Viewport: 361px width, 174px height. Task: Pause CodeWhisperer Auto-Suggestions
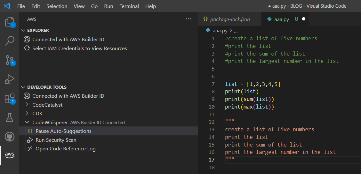[x=63, y=131]
